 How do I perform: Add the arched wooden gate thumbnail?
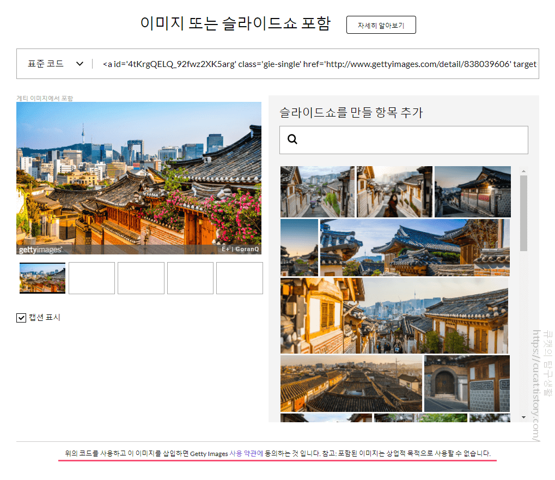click(x=467, y=384)
